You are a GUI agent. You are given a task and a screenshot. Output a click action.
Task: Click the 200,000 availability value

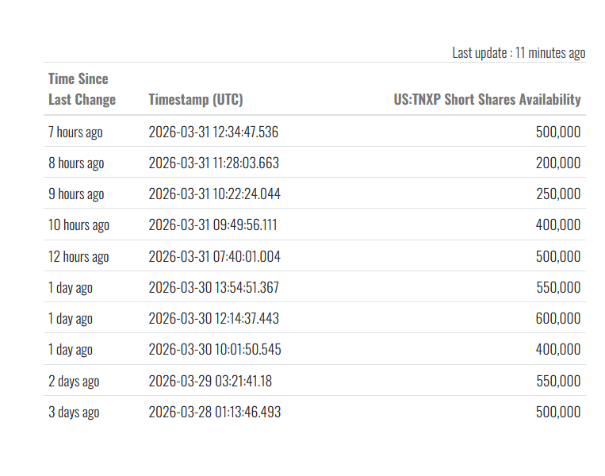[x=558, y=163]
